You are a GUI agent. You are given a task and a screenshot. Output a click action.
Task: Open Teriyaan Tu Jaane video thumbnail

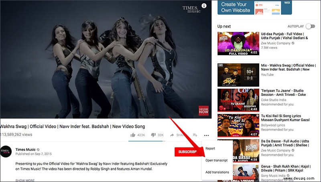coord(238,100)
